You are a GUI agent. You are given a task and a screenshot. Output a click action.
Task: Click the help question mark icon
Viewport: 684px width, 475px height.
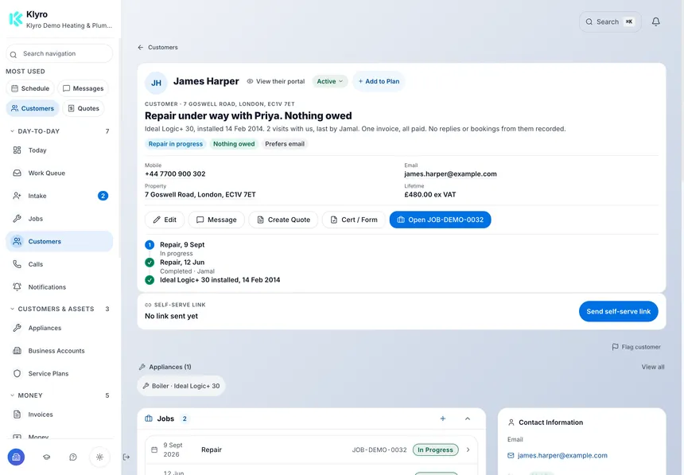click(73, 457)
